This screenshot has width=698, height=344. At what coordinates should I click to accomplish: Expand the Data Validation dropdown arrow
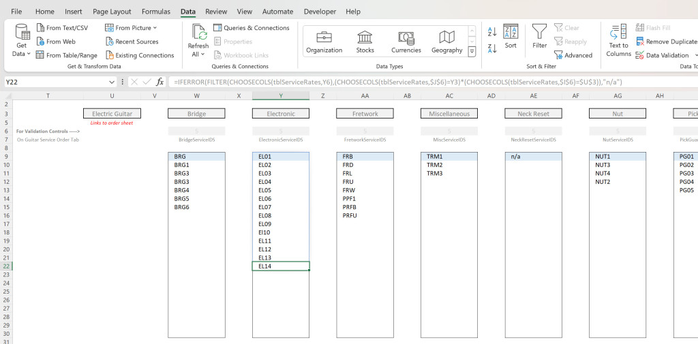coord(697,55)
